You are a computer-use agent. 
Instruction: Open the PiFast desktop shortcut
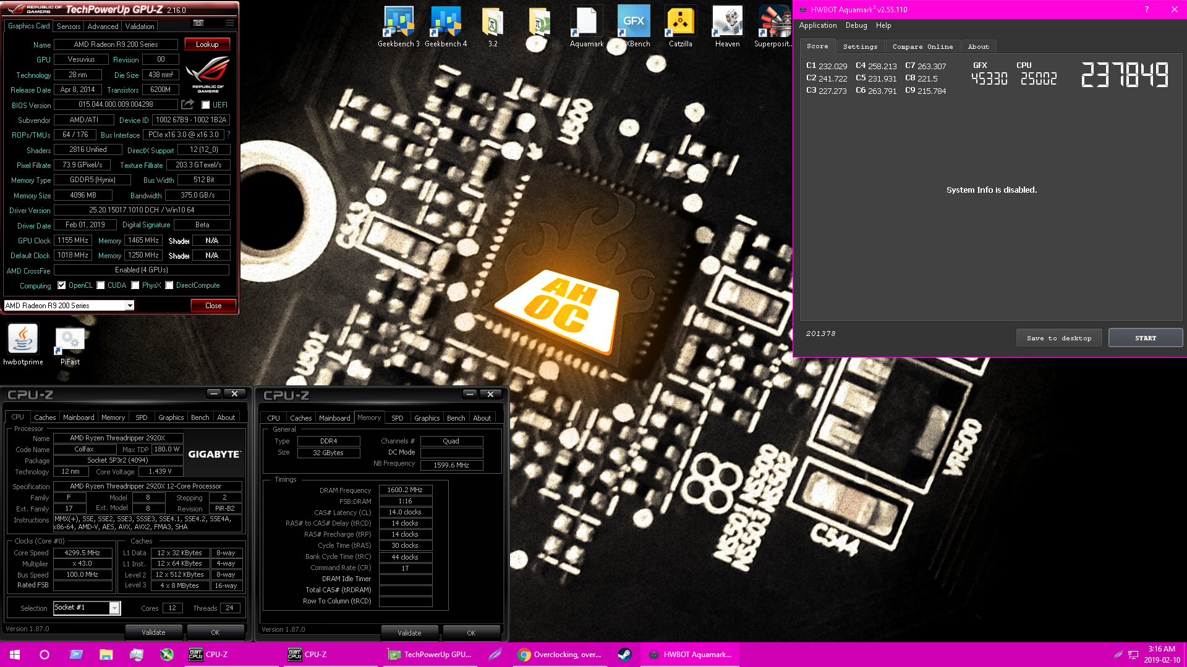point(70,345)
